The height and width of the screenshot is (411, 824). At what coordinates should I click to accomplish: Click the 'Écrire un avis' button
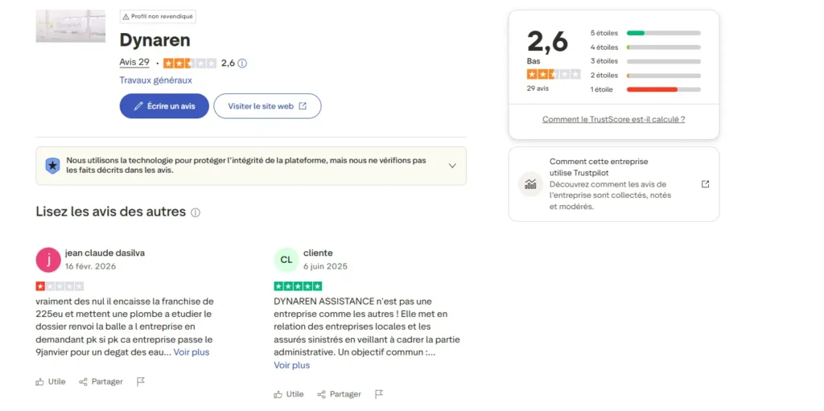[164, 106]
